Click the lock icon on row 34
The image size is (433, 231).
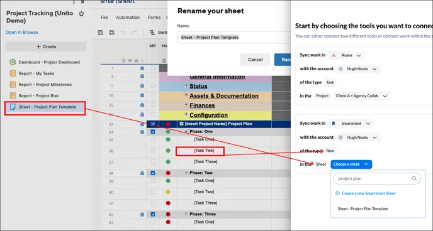pos(142,132)
